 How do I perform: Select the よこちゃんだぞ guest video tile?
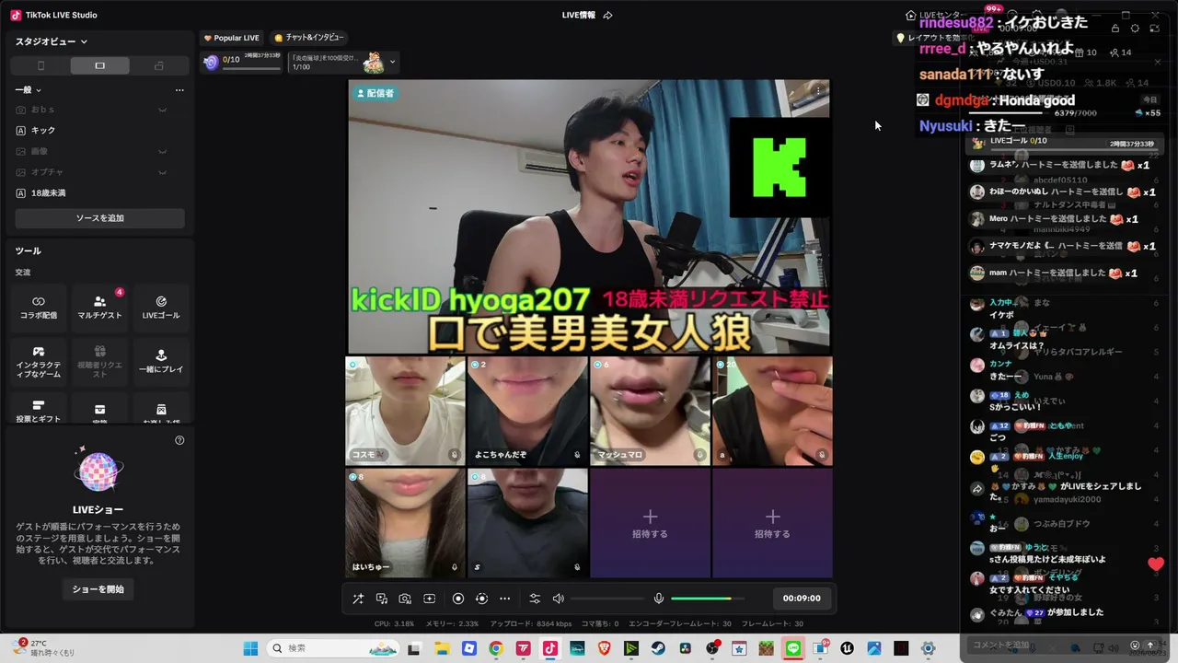tap(527, 411)
